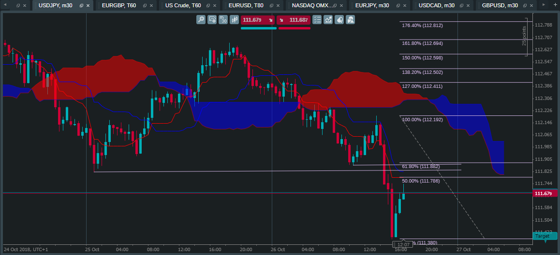The width and height of the screenshot is (560, 255).
Task: Detach the EURUSD, T80 tab window
Action: (x=272, y=6)
